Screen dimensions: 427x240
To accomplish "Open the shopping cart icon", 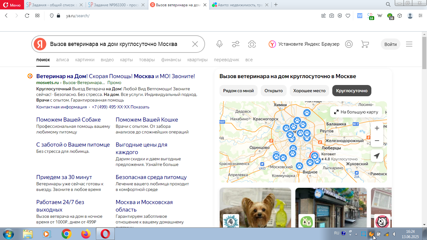I will click(365, 44).
